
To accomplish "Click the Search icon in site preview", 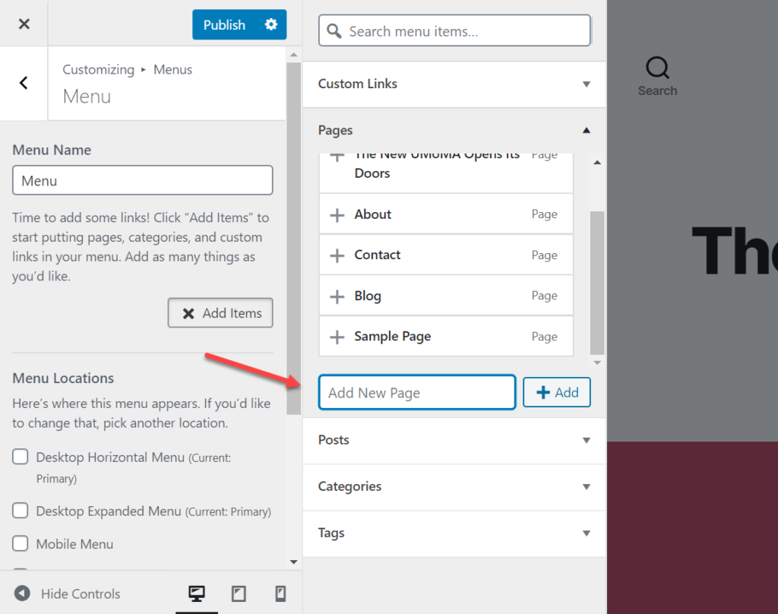I will [657, 68].
